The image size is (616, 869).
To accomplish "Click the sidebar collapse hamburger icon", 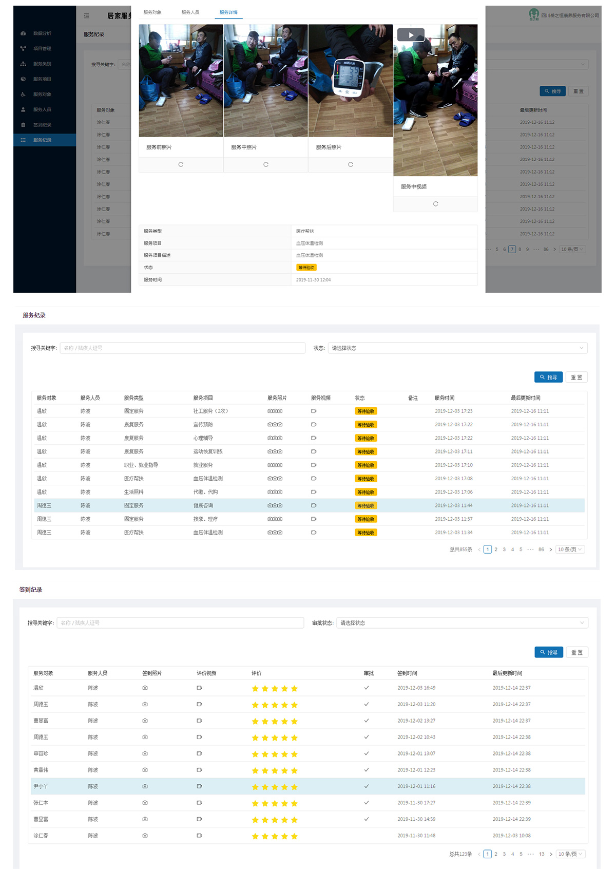I will coord(87,16).
